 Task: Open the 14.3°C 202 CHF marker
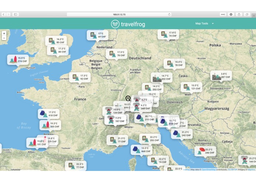click(152, 88)
